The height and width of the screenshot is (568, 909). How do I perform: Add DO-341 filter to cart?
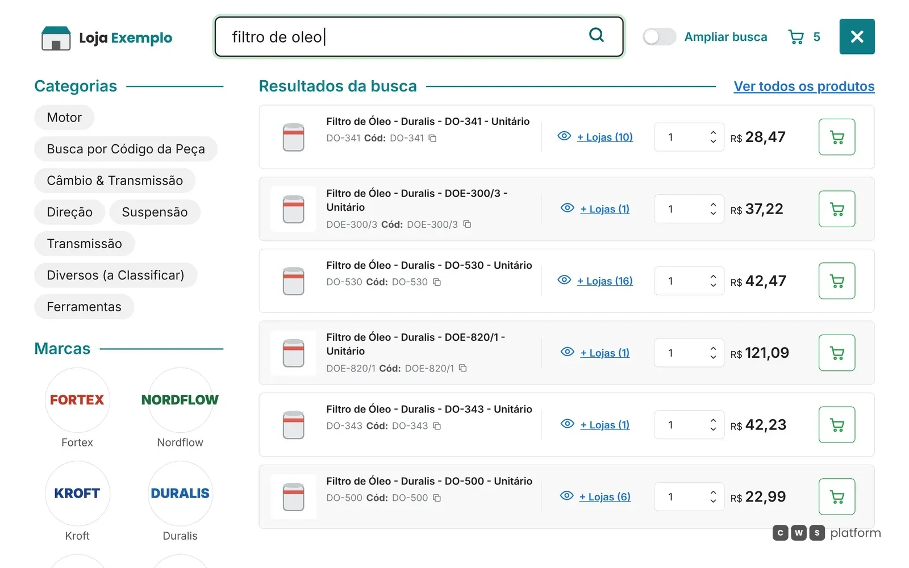pos(836,137)
